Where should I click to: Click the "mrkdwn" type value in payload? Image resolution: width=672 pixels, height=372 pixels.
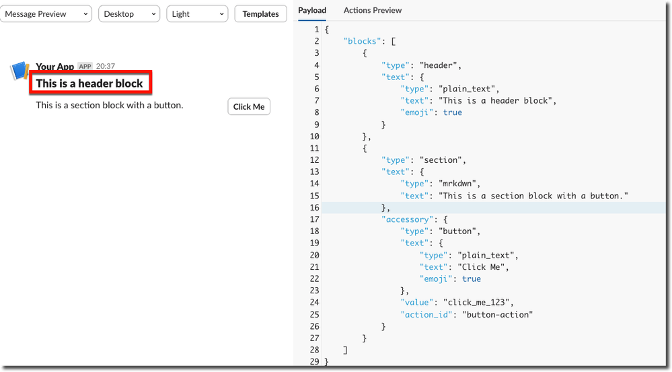click(x=459, y=184)
